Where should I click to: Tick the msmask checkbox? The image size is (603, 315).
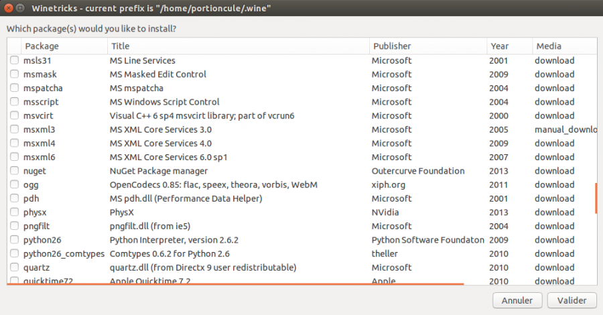14,74
